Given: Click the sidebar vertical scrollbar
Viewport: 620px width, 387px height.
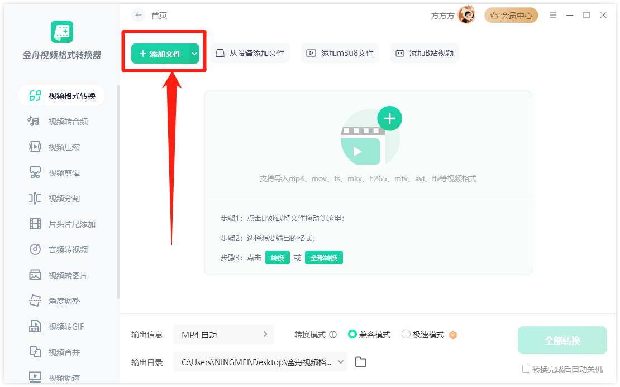Looking at the screenshot, I should [118, 191].
